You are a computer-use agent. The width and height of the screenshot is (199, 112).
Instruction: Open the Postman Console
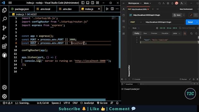[136, 79]
